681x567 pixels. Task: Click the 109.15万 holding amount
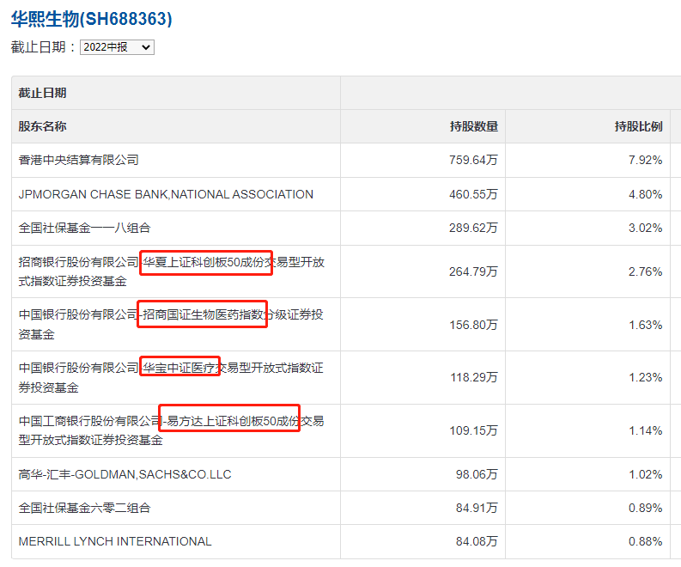(x=473, y=430)
